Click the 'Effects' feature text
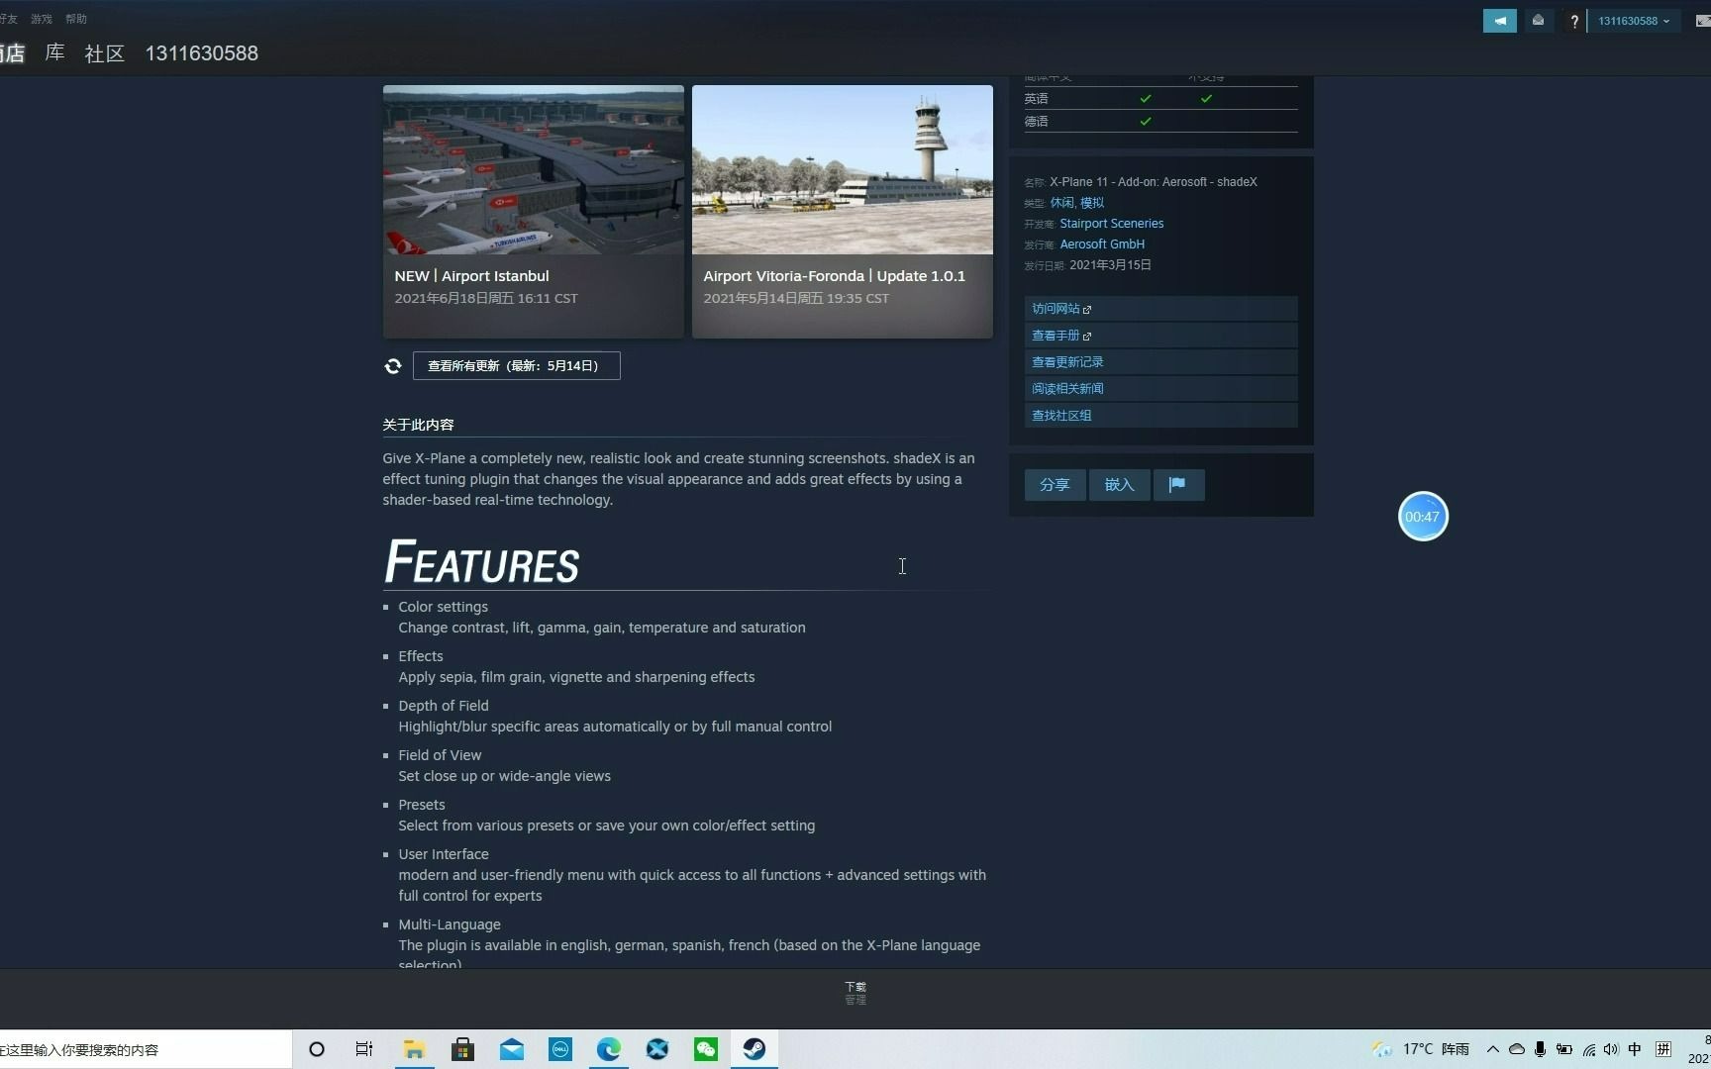 [x=421, y=656]
